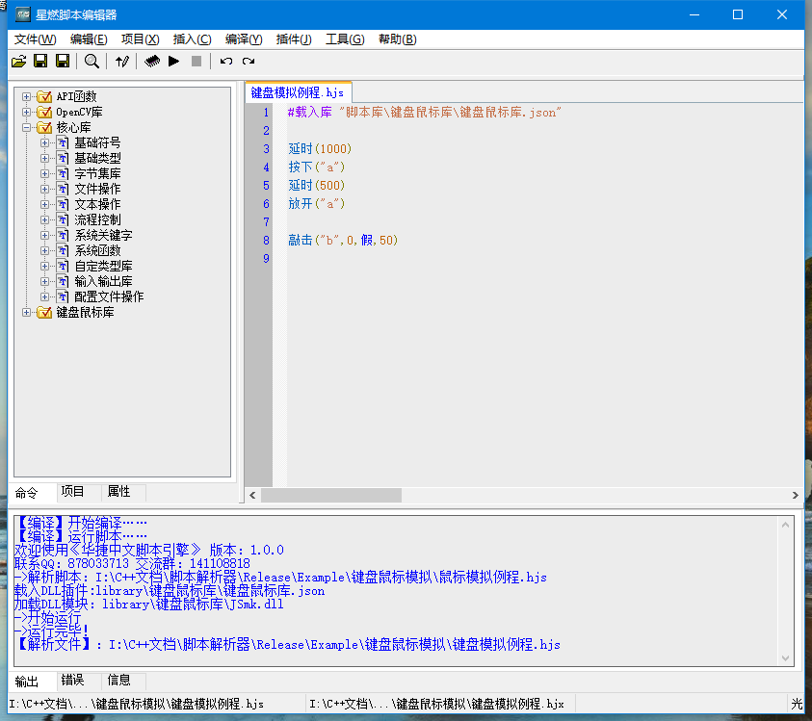Expand the API函数 tree node
Screen dimensions: 812x721
tap(26, 96)
